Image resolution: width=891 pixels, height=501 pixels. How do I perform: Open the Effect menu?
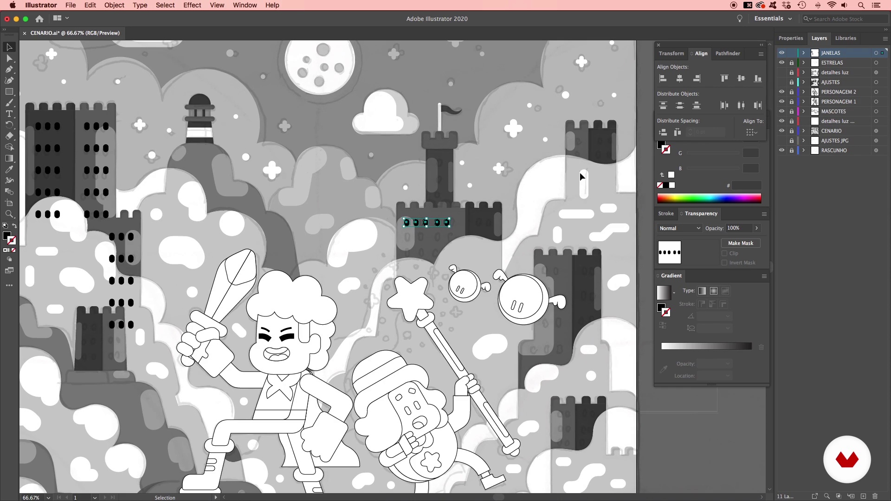tap(192, 5)
